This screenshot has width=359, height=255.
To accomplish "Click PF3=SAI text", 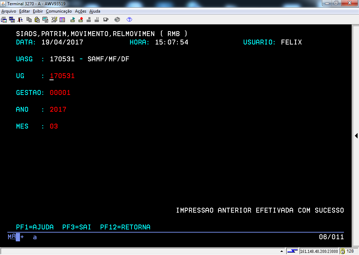I will pyautogui.click(x=77, y=227).
